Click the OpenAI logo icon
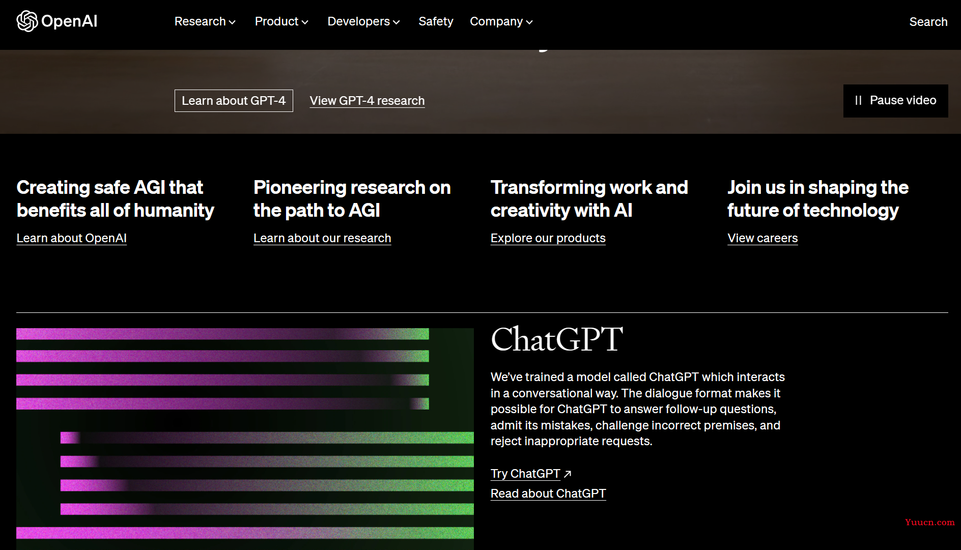 coord(27,21)
